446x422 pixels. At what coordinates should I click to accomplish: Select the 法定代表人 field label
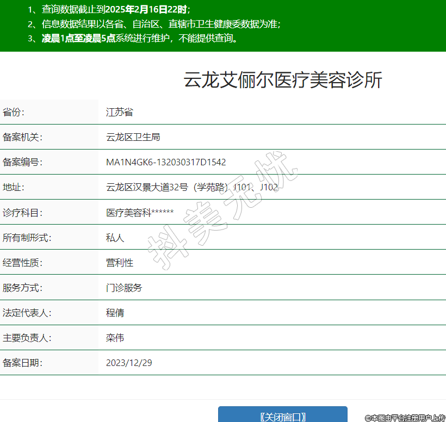click(x=27, y=313)
